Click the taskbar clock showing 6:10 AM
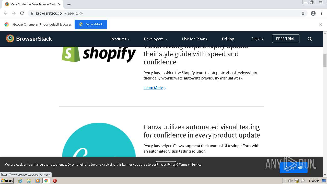The height and width of the screenshot is (184, 327). (314, 181)
